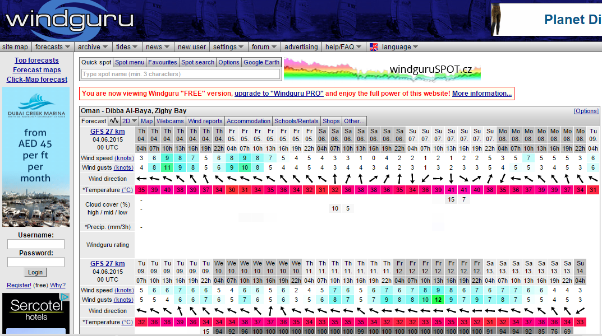This screenshot has width=602, height=336.
Task: Focus the Username field
Action: pyautogui.click(x=36, y=244)
